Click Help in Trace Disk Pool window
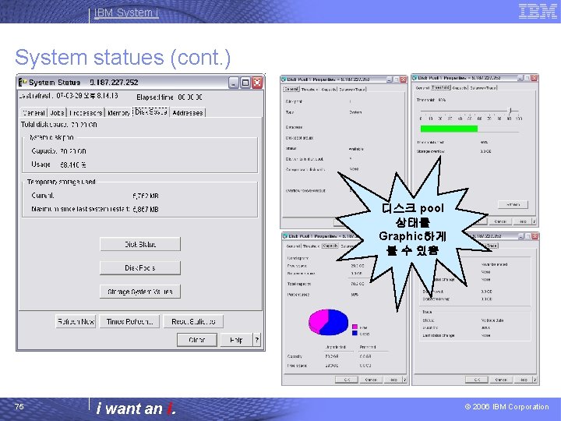The image size is (561, 421). point(524,380)
